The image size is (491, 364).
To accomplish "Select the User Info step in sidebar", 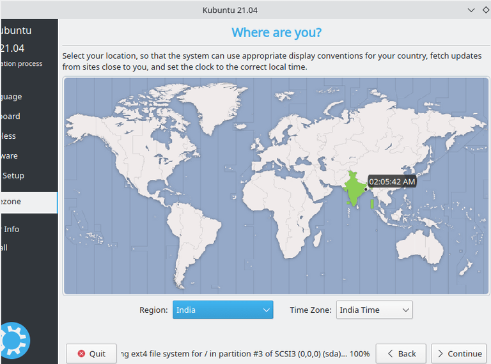I will (10, 229).
